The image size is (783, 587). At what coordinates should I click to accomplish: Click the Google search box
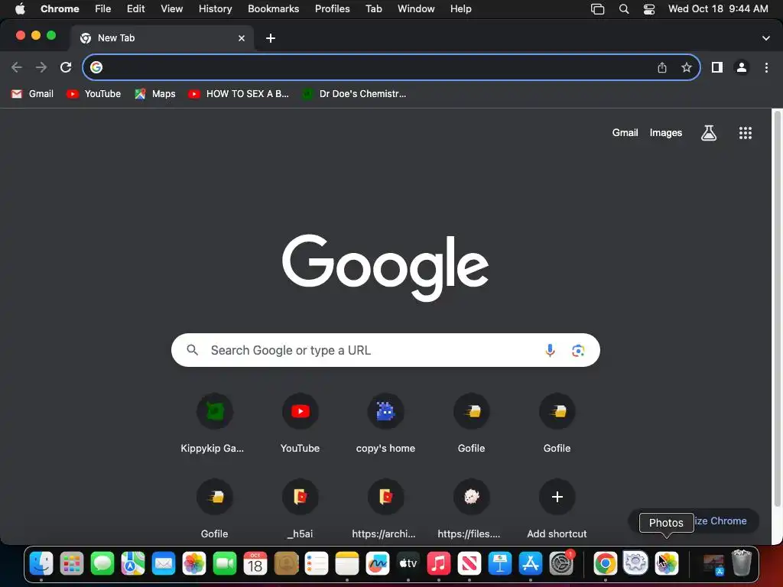pos(385,350)
